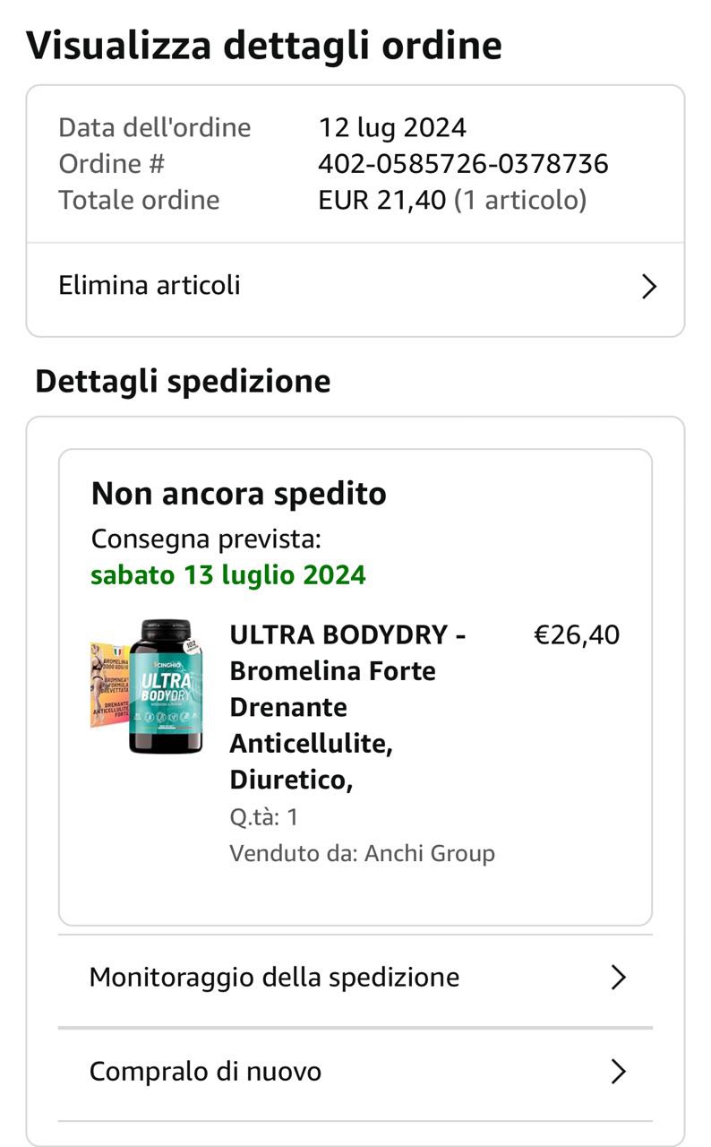Select order number 402-0585726-0378736
711x1147 pixels.
(463, 164)
